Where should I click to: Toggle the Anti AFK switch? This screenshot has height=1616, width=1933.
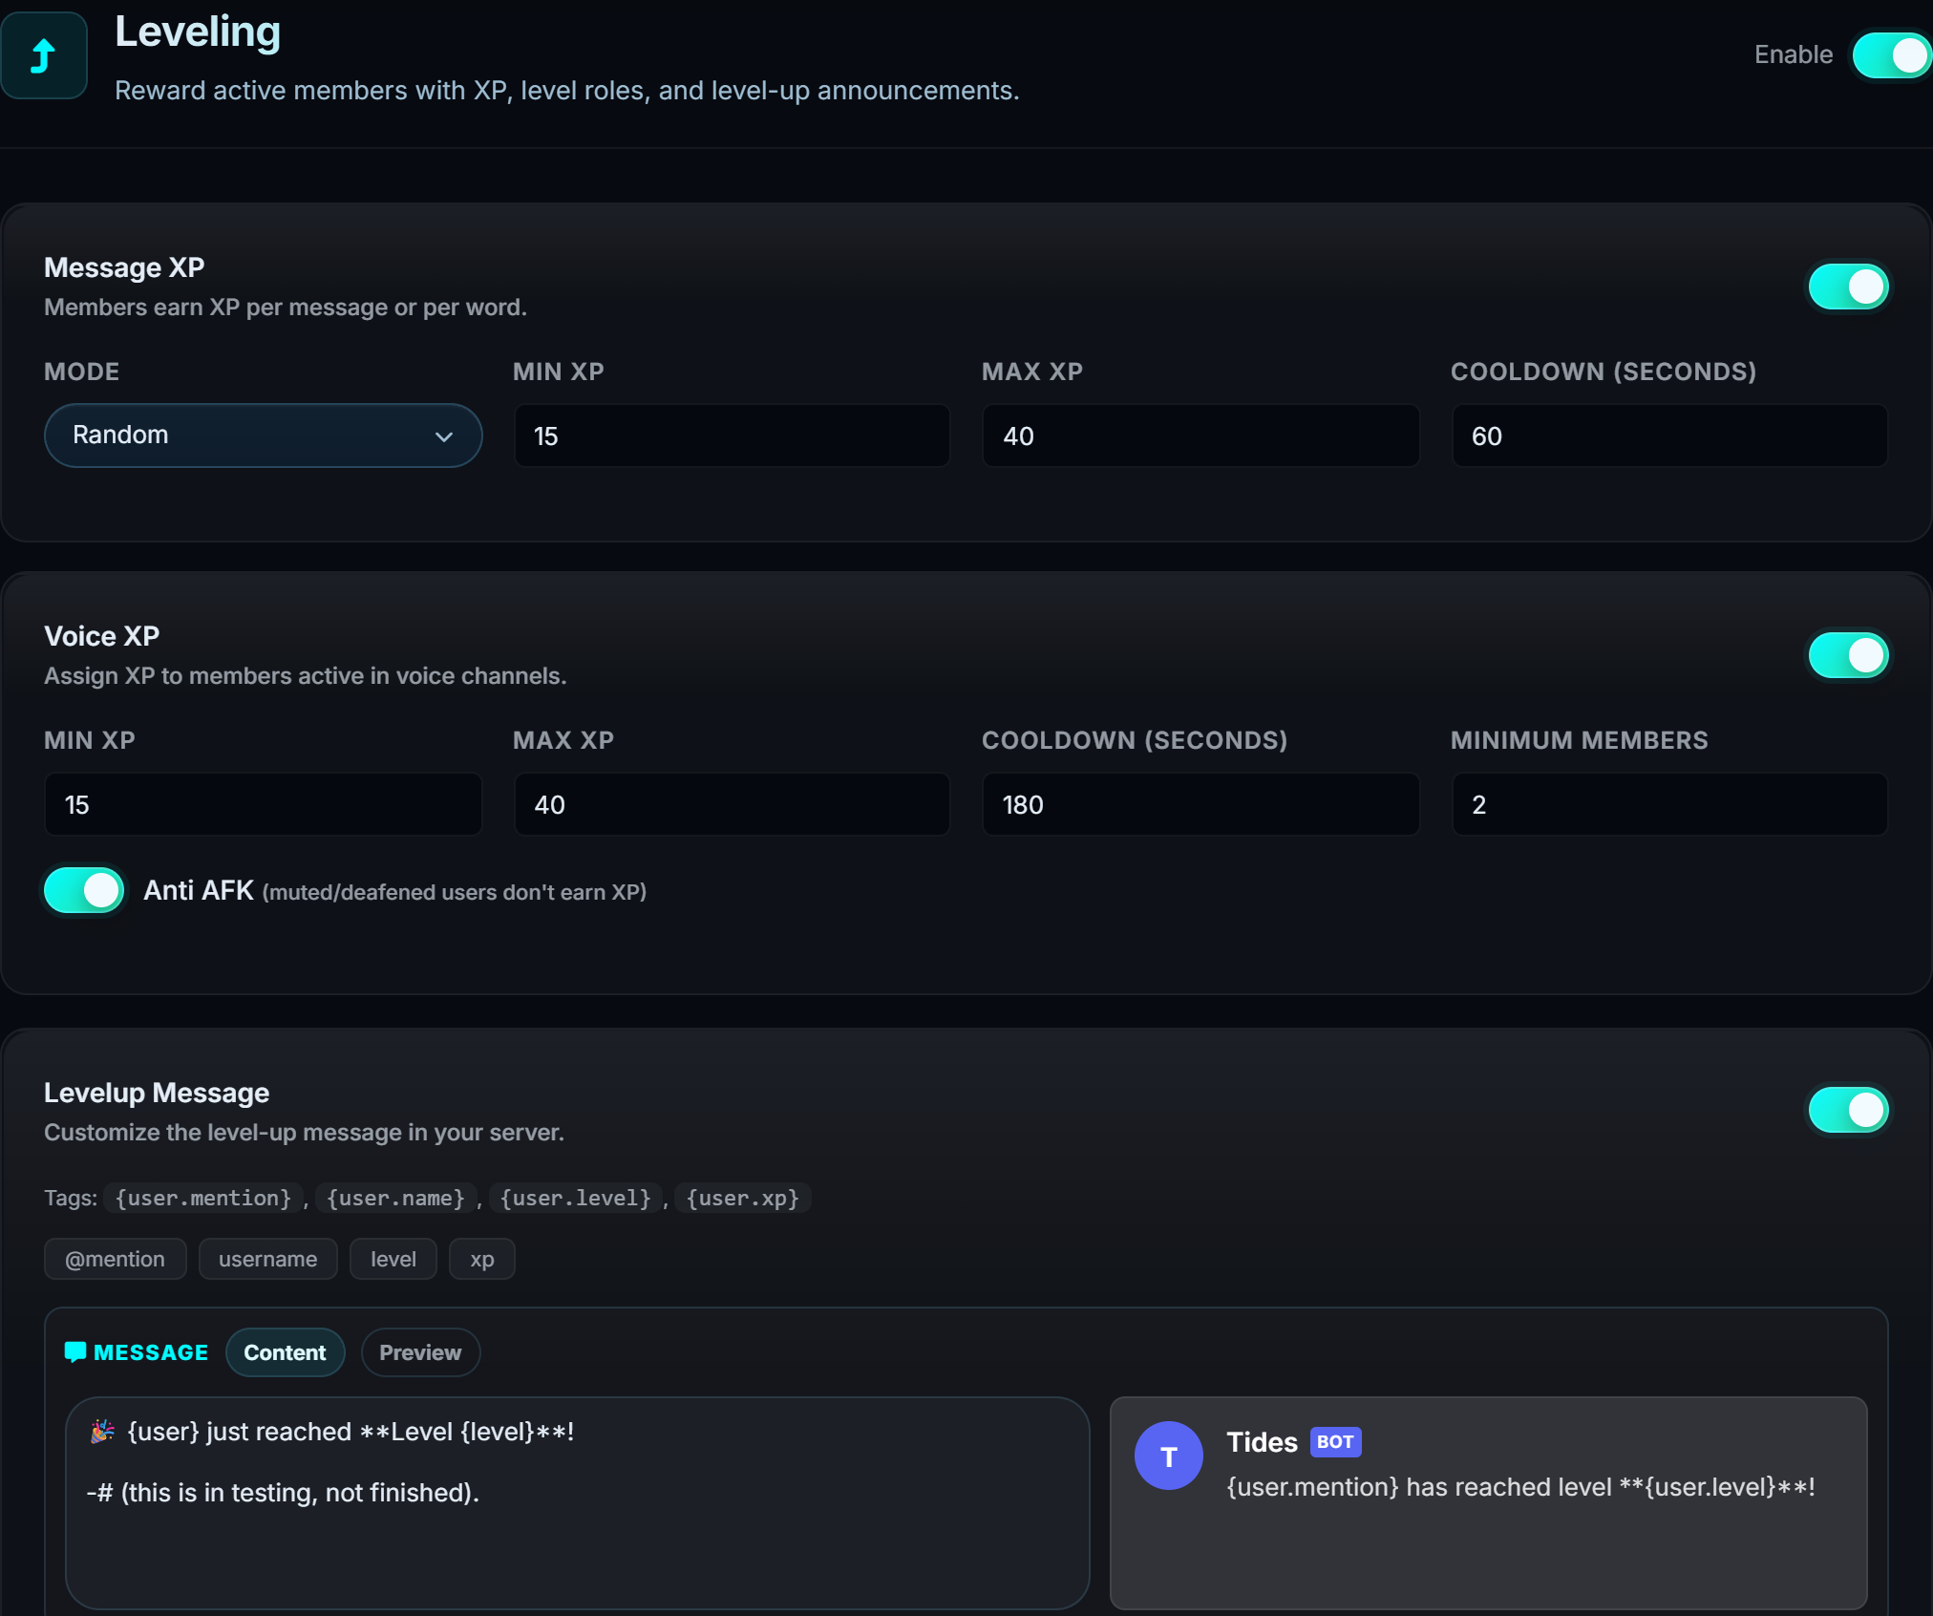pos(84,890)
